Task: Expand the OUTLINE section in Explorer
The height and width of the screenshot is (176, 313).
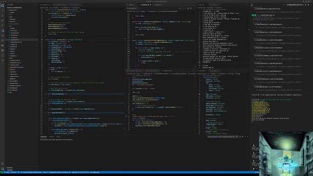Action: [10, 168]
